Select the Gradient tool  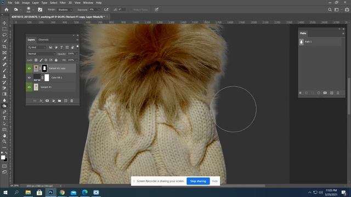(4, 94)
